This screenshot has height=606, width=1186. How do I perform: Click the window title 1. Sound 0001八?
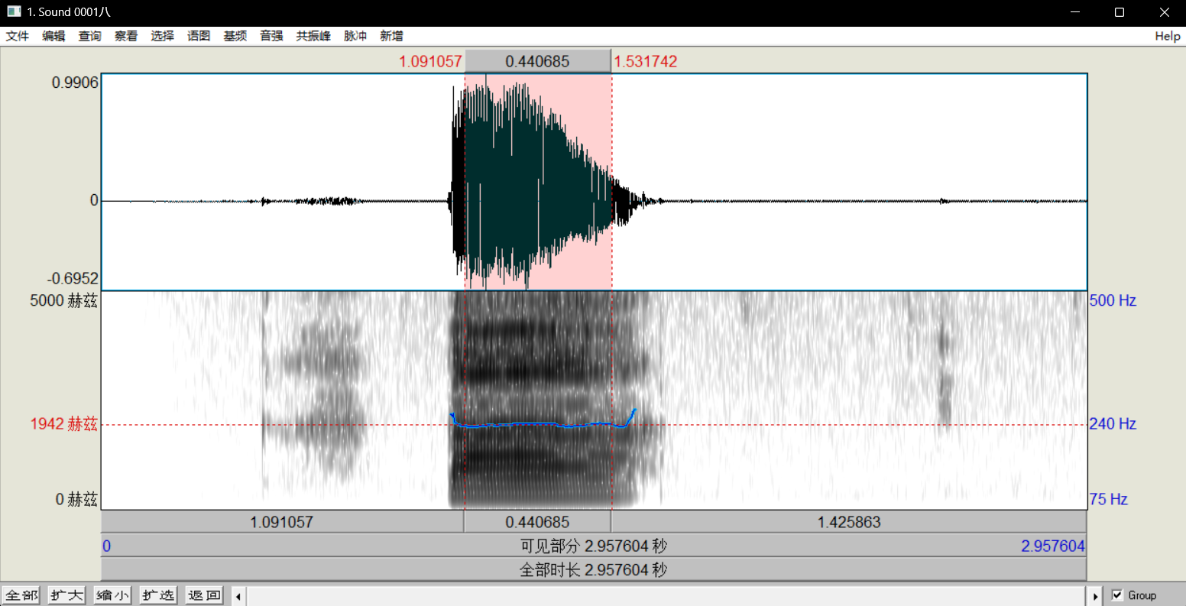[x=69, y=12]
